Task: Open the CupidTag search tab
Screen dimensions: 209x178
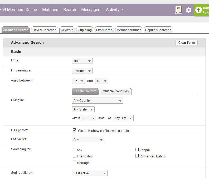Action: (x=85, y=30)
